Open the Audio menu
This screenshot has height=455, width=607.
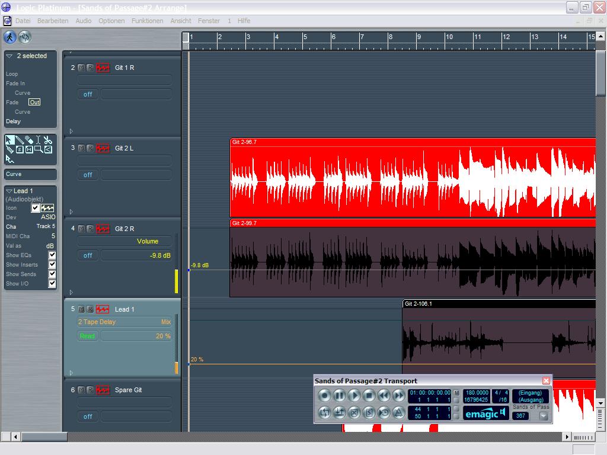pyautogui.click(x=83, y=21)
